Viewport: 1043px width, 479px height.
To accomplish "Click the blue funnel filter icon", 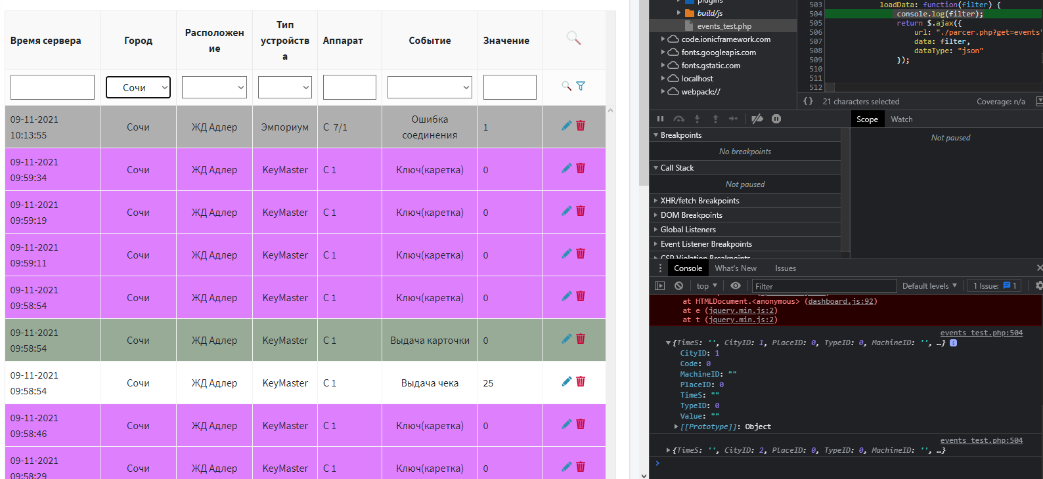I will click(581, 86).
